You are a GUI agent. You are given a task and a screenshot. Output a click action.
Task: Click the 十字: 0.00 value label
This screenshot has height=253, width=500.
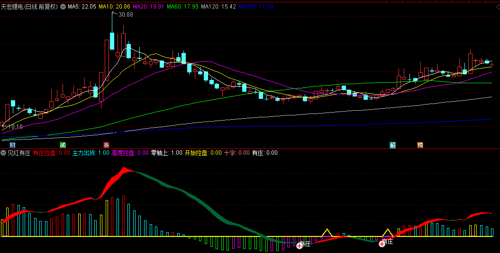tap(237, 153)
